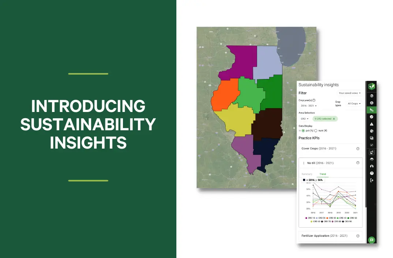
Task: Click help icon on No till card
Action: pyautogui.click(x=358, y=163)
